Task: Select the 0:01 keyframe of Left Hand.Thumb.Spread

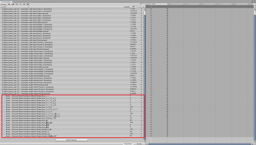Action: tap(167, 49)
